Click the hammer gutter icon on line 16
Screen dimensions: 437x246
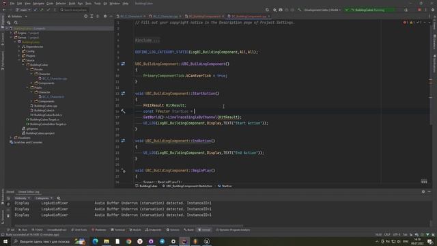coord(123,111)
